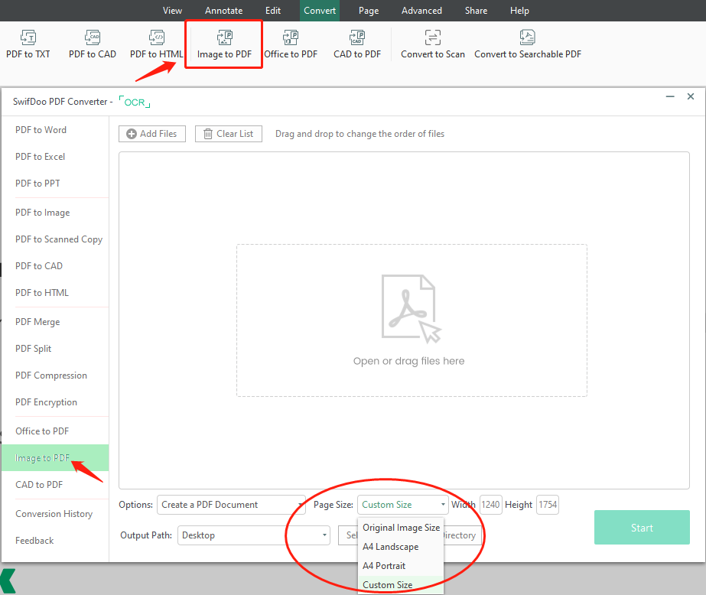Expand the Page Size Custom Size dropdown

click(x=403, y=505)
